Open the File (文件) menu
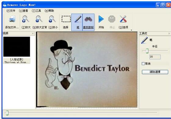171x119 pixels. point(11,11)
